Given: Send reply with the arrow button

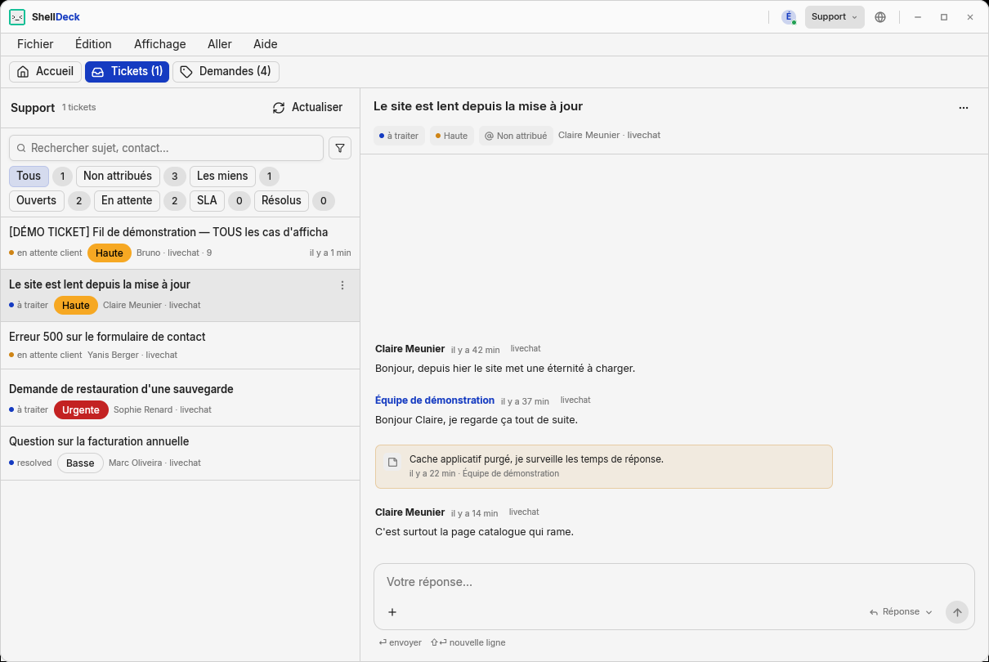Looking at the screenshot, I should click(957, 612).
